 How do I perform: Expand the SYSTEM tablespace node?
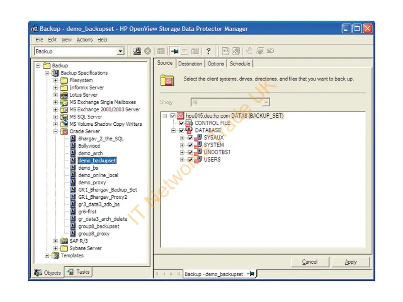pyautogui.click(x=182, y=145)
